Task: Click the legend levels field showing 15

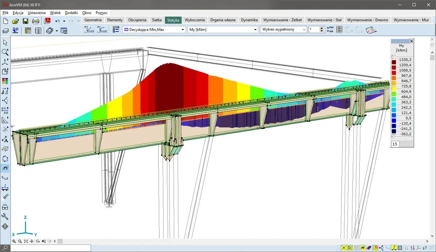Action: tap(395, 144)
